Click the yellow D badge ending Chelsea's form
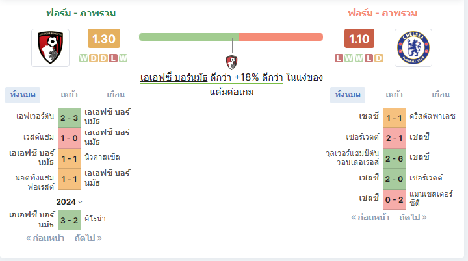 pyautogui.click(x=378, y=58)
